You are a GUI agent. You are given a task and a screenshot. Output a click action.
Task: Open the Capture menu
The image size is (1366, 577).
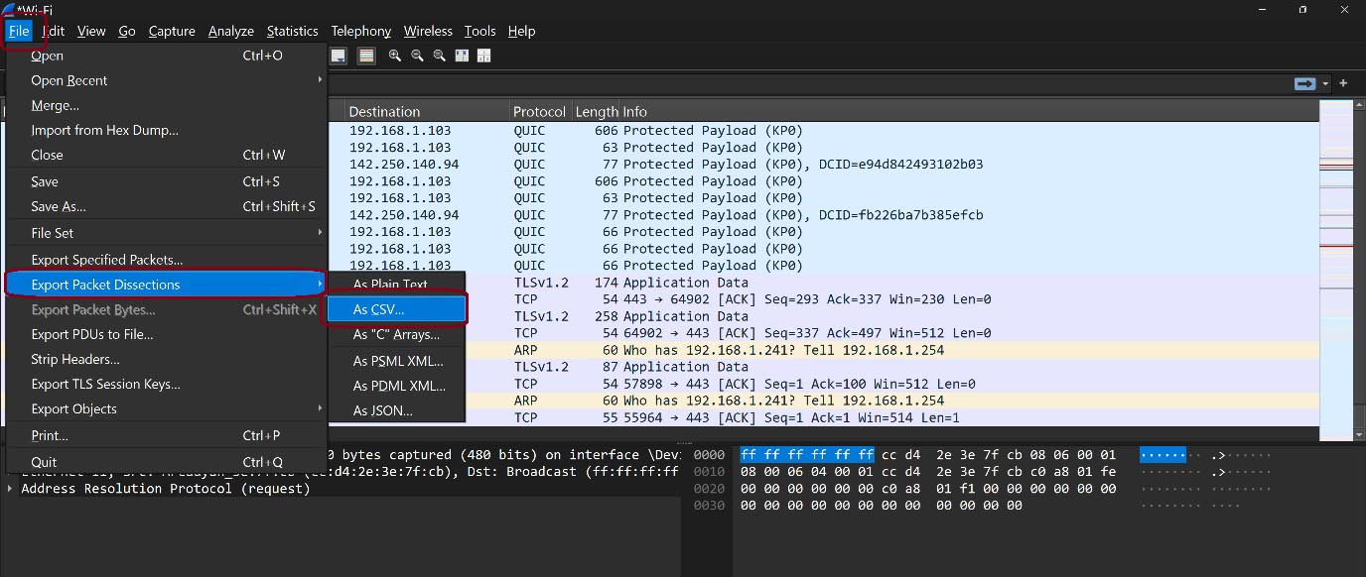(172, 31)
